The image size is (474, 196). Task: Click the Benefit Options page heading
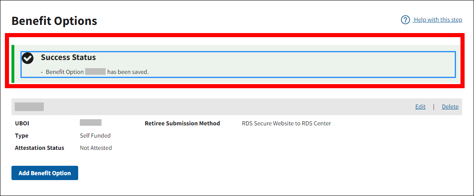tap(54, 21)
